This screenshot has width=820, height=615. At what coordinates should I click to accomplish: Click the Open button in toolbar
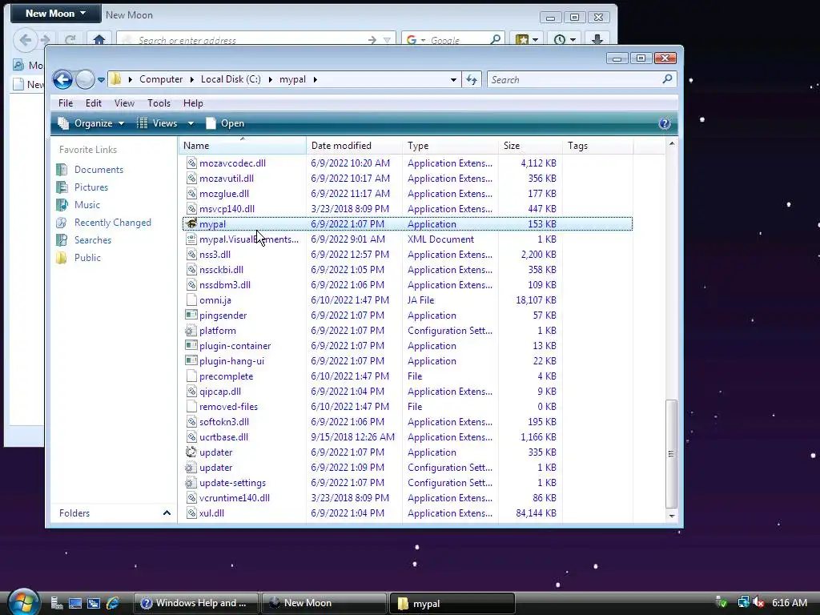(x=225, y=123)
